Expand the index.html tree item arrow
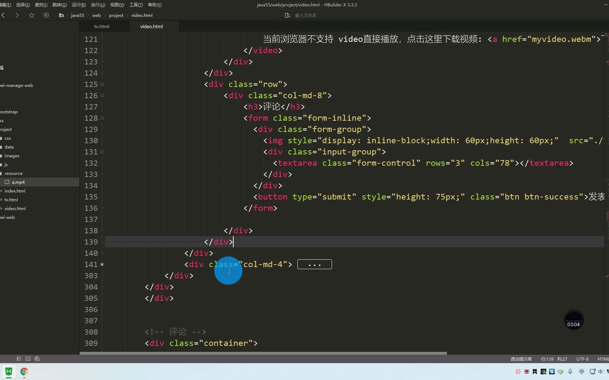This screenshot has height=380, width=609. (x=1, y=191)
